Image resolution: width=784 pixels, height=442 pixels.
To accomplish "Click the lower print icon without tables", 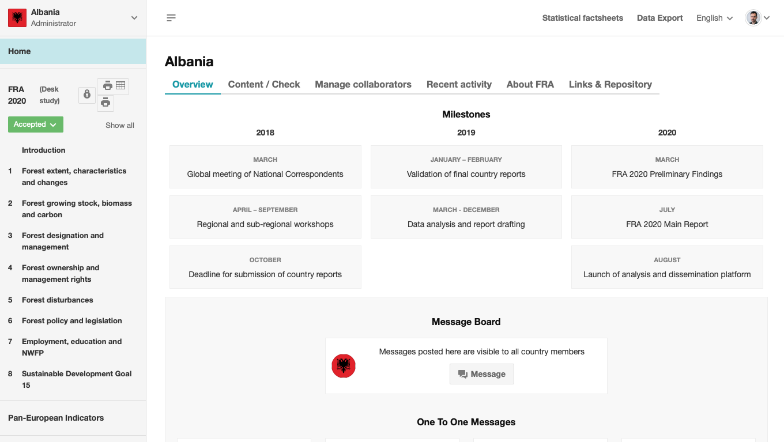I will (x=105, y=103).
